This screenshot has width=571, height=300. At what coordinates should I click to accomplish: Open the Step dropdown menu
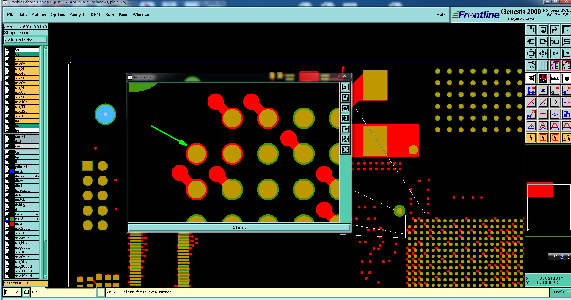[109, 15]
